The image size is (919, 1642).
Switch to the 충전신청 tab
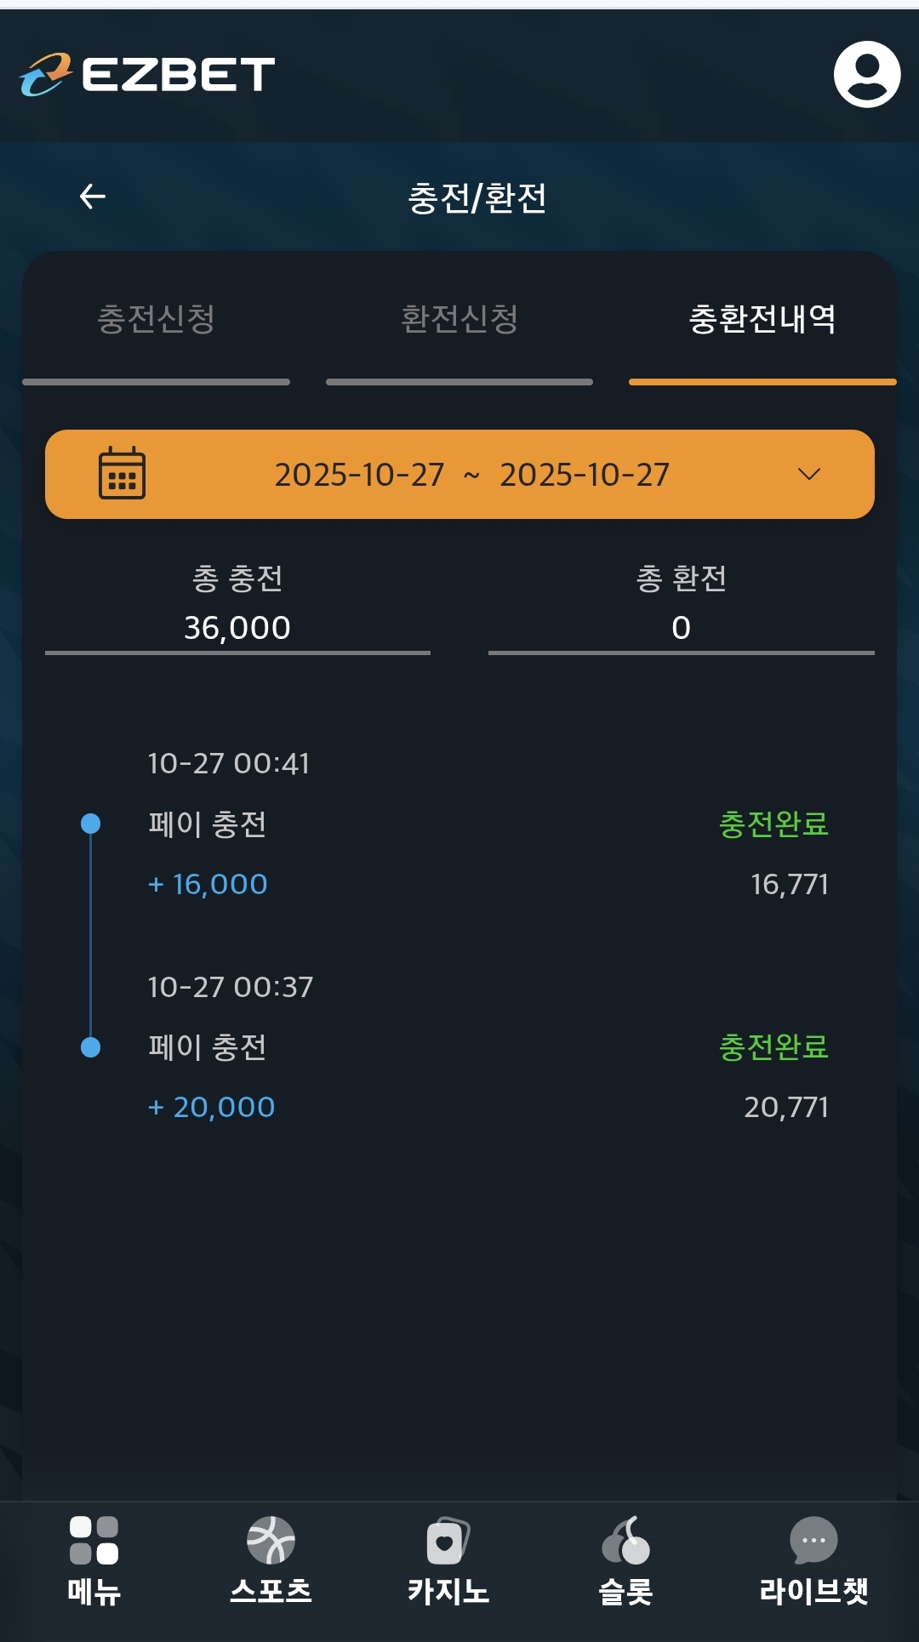tap(156, 320)
